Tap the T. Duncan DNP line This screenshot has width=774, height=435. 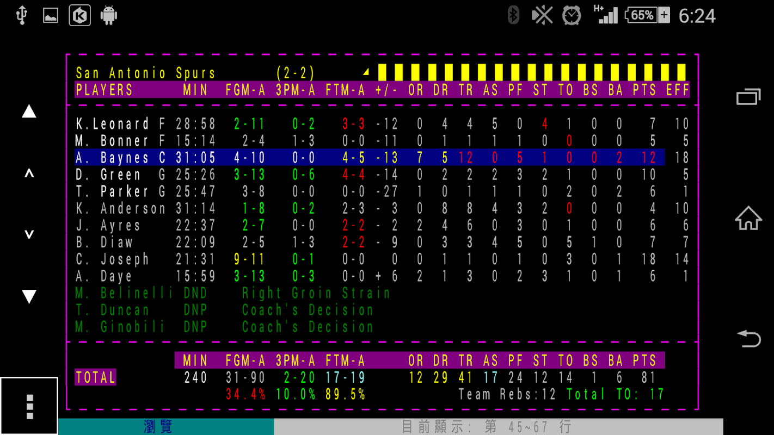pos(224,310)
